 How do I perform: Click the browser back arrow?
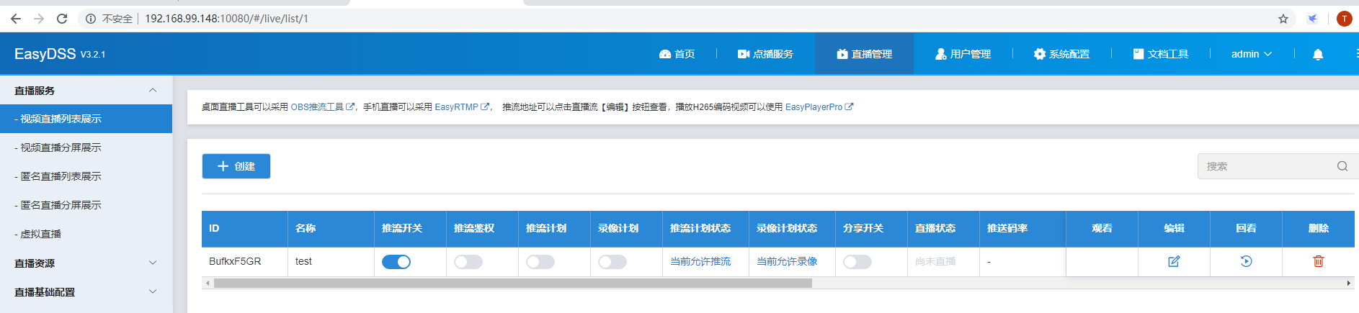[x=16, y=19]
